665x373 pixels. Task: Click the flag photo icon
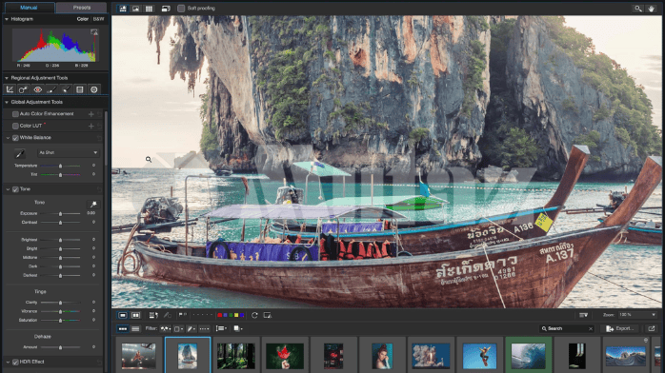click(x=182, y=315)
